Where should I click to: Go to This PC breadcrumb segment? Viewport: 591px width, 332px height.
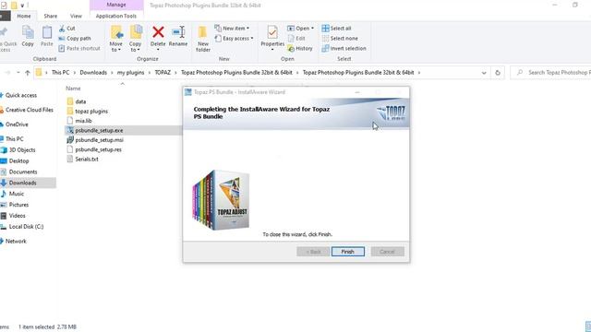[x=60, y=73]
